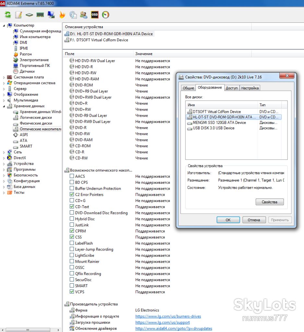Click the motherboard toolbar icon
The image size is (304, 332).
click(x=29, y=15)
